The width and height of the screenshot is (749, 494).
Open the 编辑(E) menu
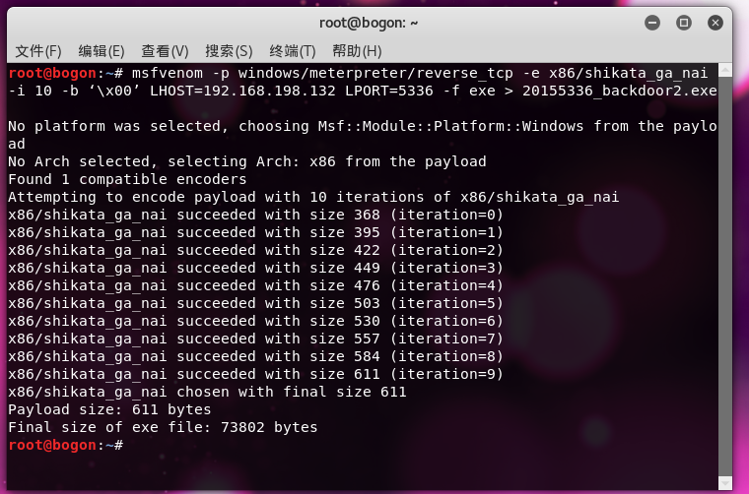102,51
